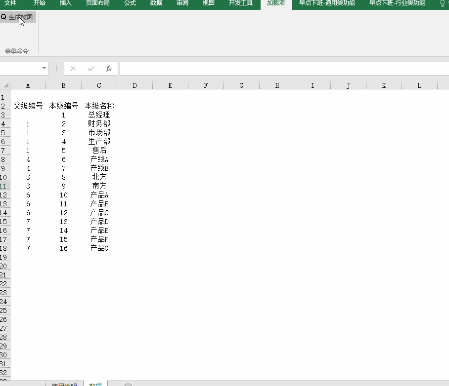Click the 本级编号 header cell
Image resolution: width=449 pixels, height=386 pixels.
pos(64,106)
